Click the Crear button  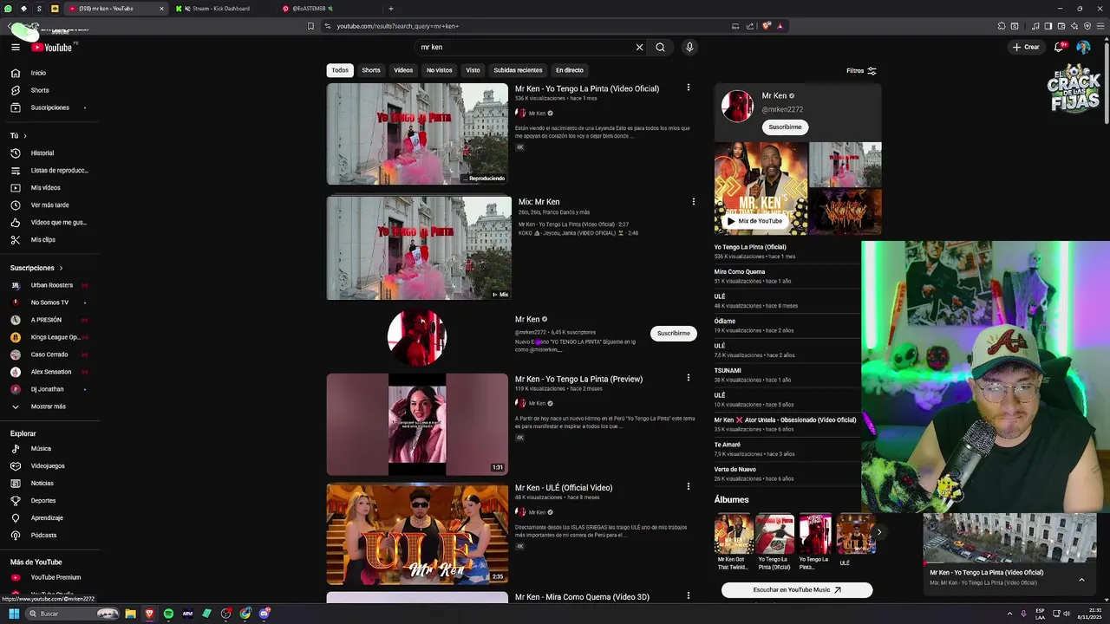pyautogui.click(x=1026, y=48)
